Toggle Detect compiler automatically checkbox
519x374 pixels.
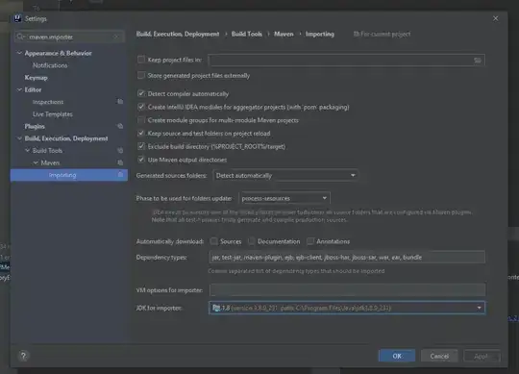[141, 93]
